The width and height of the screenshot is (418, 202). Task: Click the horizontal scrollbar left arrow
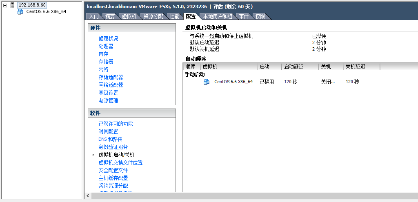click(88, 196)
